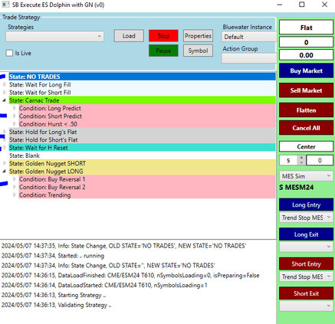Increment the quantity spinner up arrow
The height and width of the screenshot is (324, 335).
[x=301, y=158]
